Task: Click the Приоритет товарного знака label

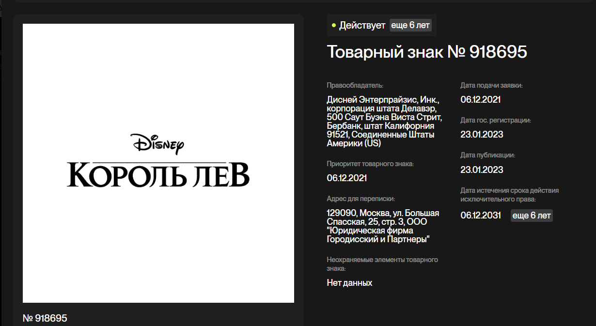Action: coord(370,164)
